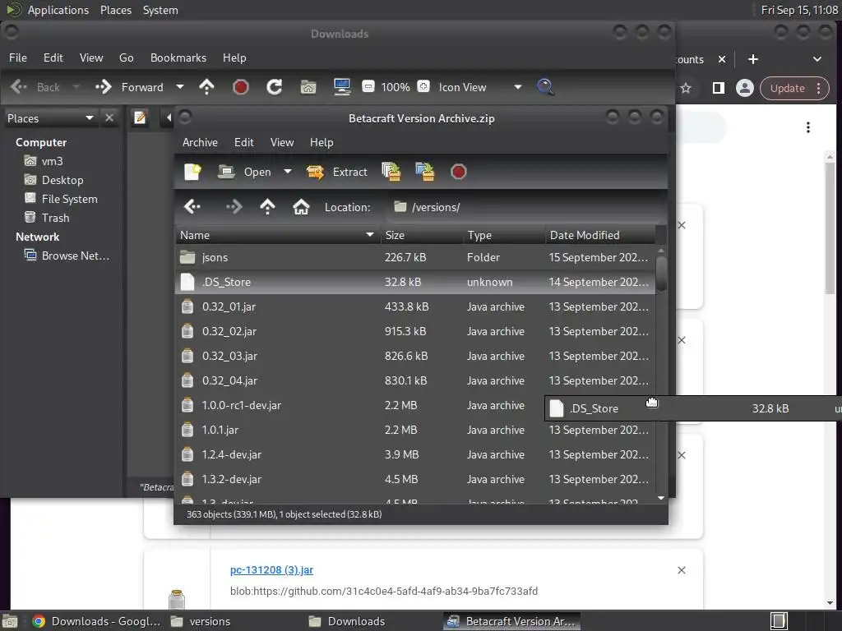Reload the Downloads folder view
Screen dimensions: 842x631
[x=275, y=87]
